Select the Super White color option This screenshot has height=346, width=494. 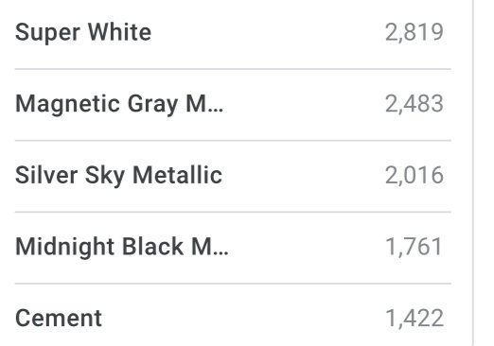(233, 32)
